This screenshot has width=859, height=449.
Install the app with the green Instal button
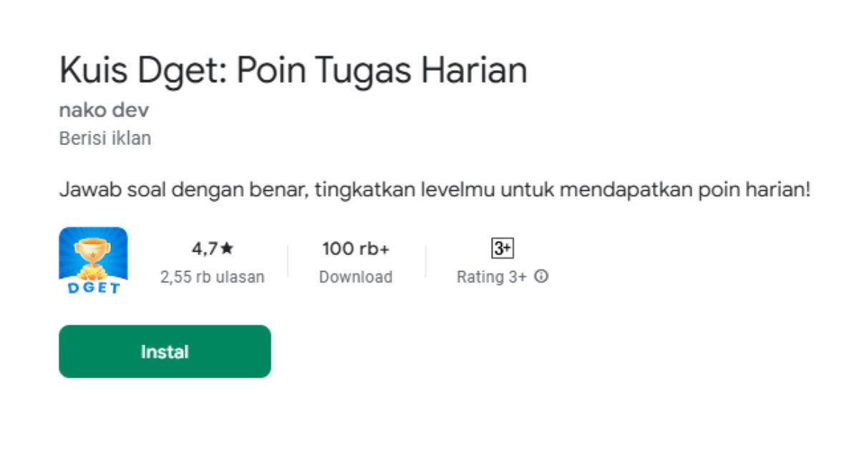tap(165, 352)
